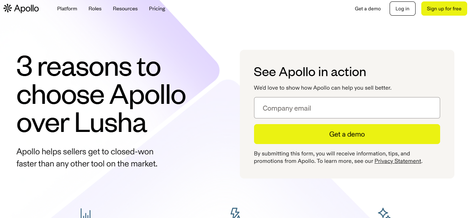Viewport: 475px width, 218px height.
Task: Click the lightning bolt feature icon
Action: [234, 213]
